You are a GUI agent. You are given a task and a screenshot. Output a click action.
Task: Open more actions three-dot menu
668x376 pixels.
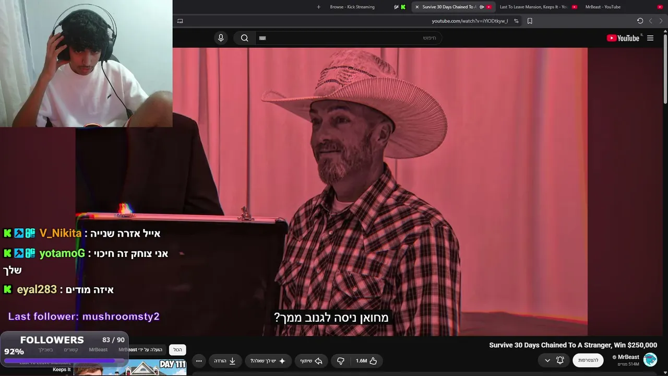click(x=199, y=361)
